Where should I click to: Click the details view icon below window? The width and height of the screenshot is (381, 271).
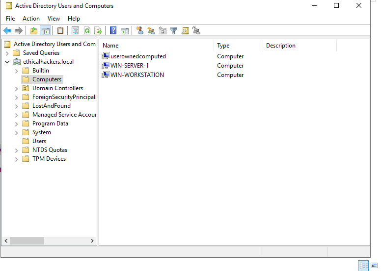(363, 266)
